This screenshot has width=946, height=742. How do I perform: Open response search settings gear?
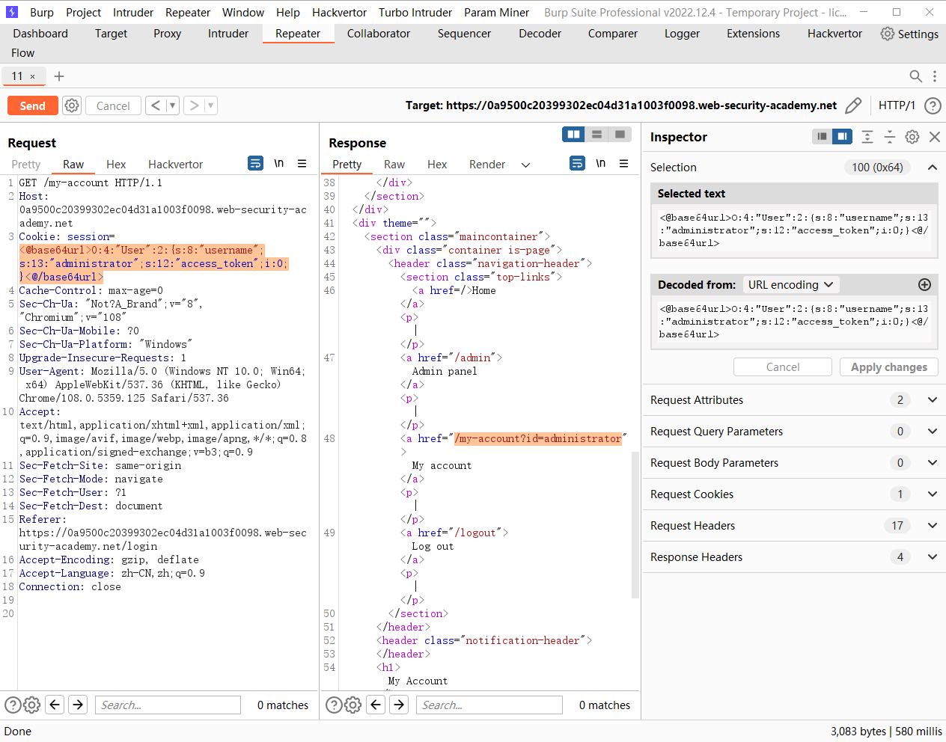(353, 705)
